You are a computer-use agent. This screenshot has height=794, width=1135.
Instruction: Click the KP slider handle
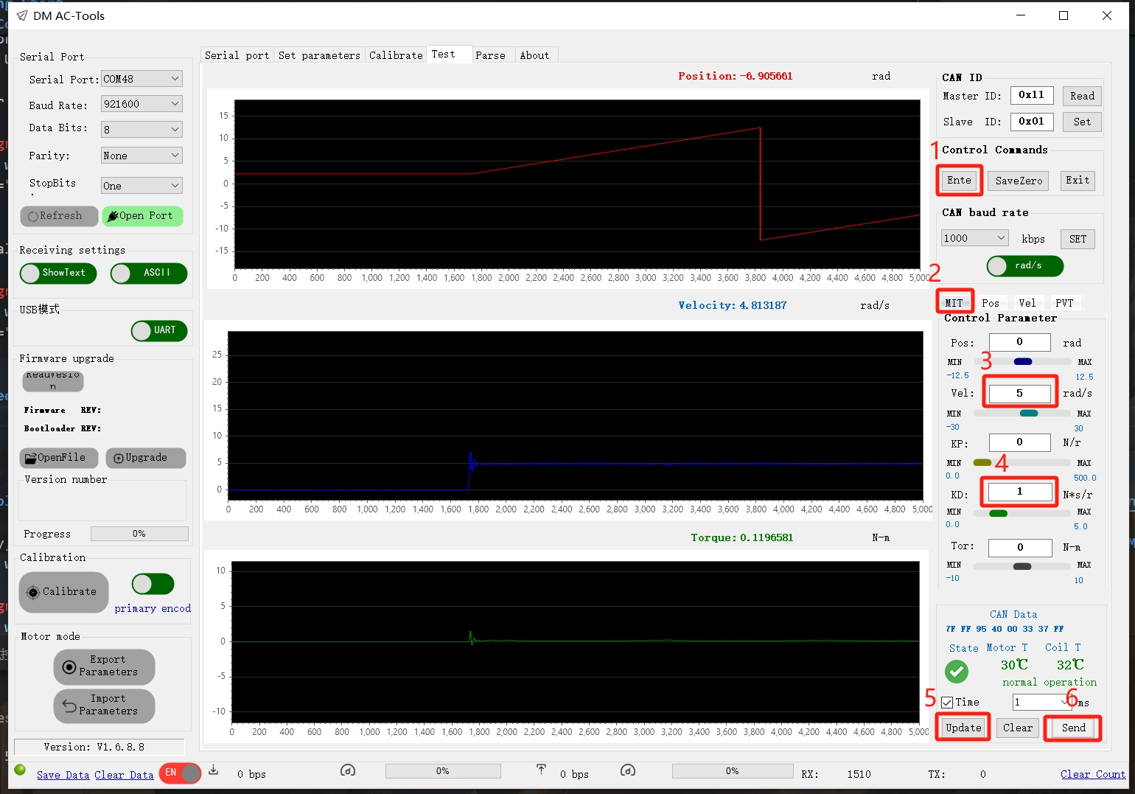point(982,462)
